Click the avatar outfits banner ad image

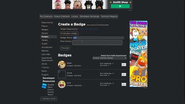tap(80, 5)
